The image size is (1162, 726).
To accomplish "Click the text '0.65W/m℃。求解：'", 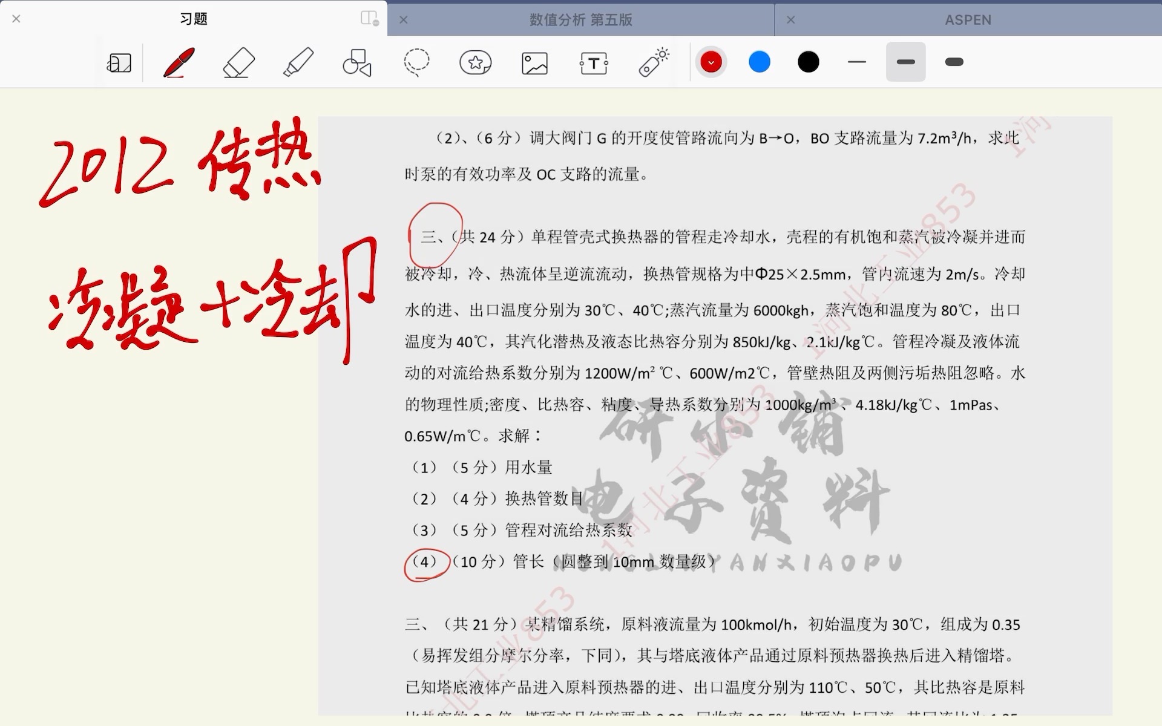I will 473,436.
